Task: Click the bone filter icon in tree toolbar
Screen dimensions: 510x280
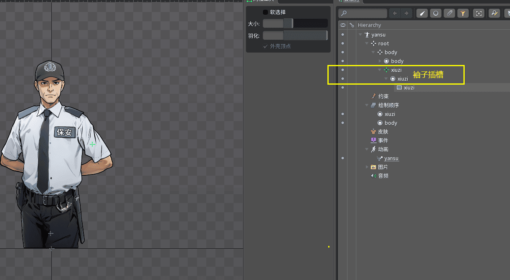Action: click(x=422, y=13)
